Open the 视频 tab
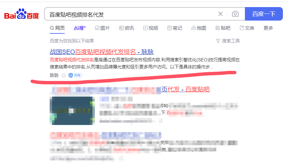The width and height of the screenshot is (289, 168). tap(151, 28)
